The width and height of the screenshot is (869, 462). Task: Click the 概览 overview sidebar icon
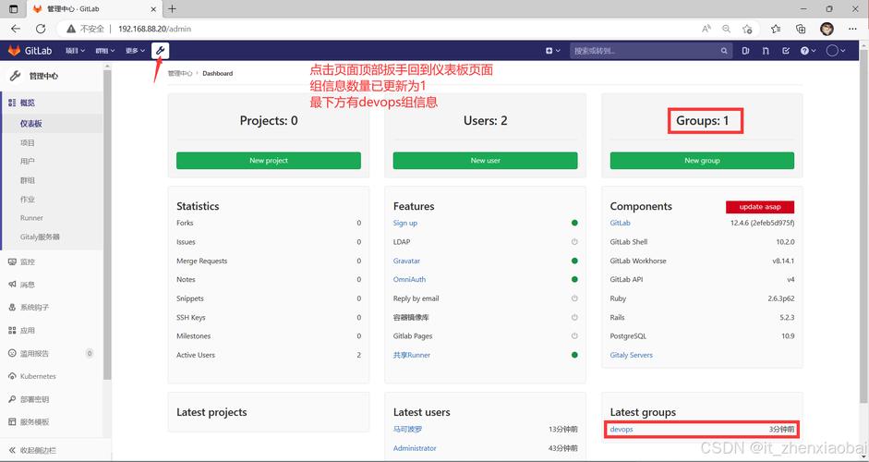tap(12, 103)
